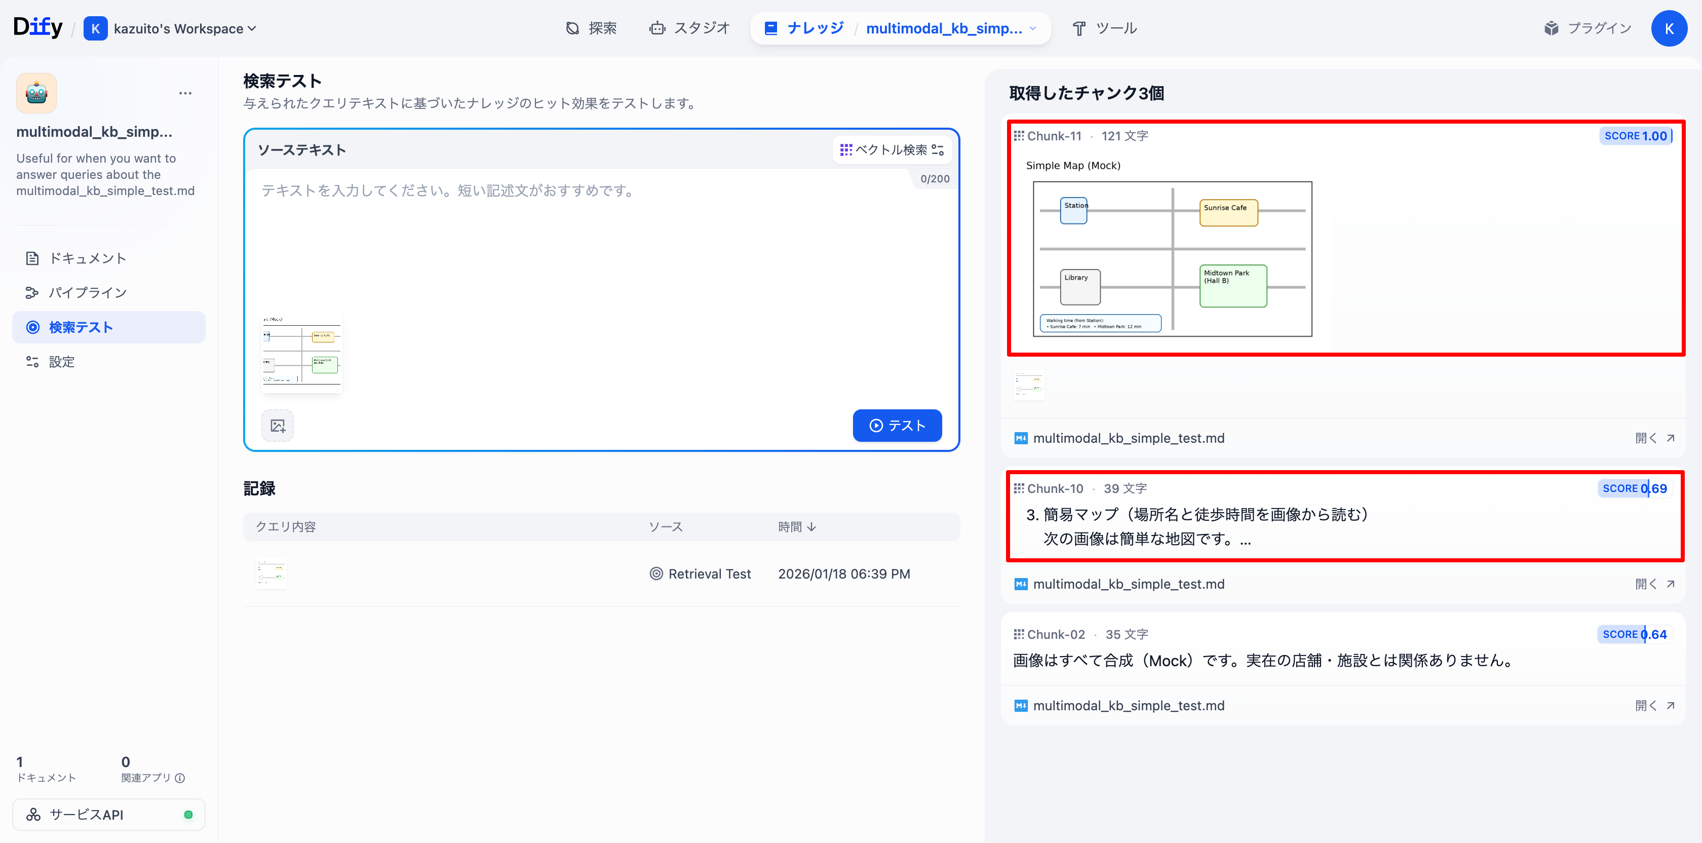Image resolution: width=1702 pixels, height=843 pixels.
Task: Open vector search settings slider icon
Action: (x=938, y=150)
